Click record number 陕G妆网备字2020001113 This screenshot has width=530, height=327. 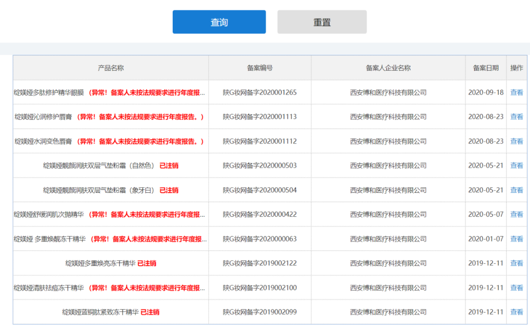click(260, 117)
